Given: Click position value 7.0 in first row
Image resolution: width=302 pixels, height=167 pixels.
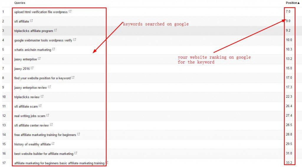Looking at the screenshot, I should [x=288, y=12].
